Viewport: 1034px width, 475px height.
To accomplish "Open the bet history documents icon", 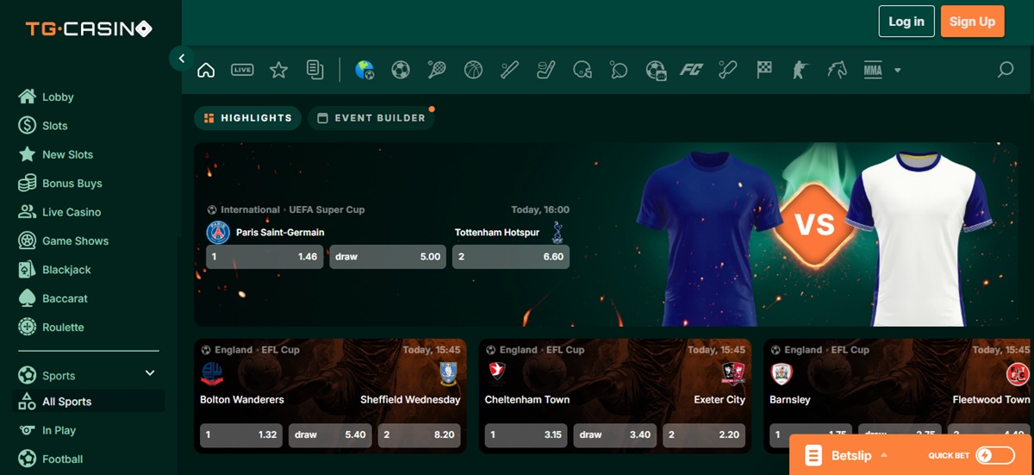I will (x=315, y=70).
